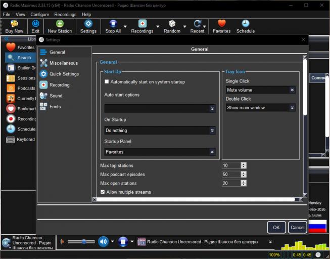
Task: Open Currently Playing in Library sidebar
Action: coord(20,99)
